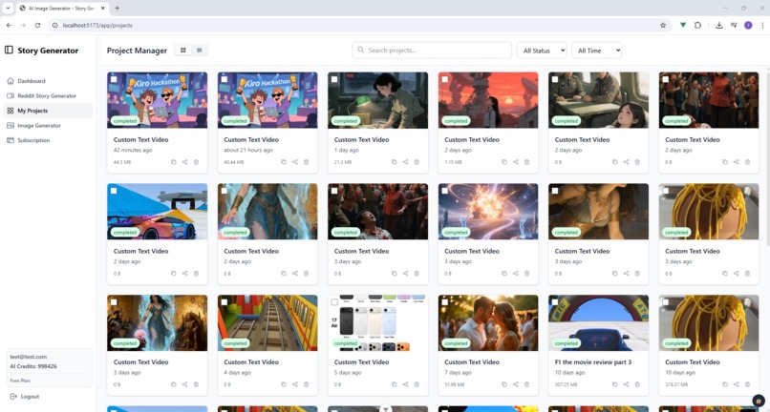Reload the page
The height and width of the screenshot is (412, 770).
[x=38, y=25]
